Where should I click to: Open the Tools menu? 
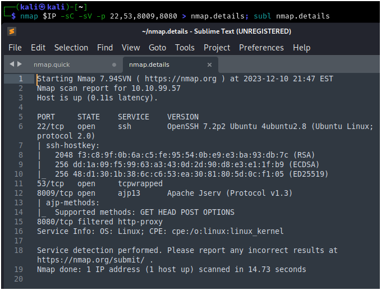pos(185,48)
